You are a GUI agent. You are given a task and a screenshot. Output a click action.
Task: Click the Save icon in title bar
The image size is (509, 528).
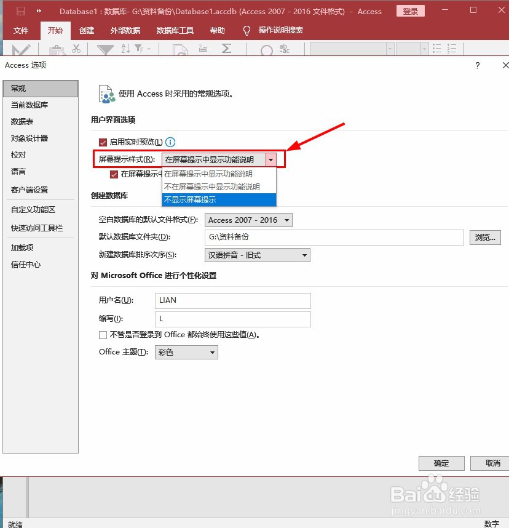(21, 12)
